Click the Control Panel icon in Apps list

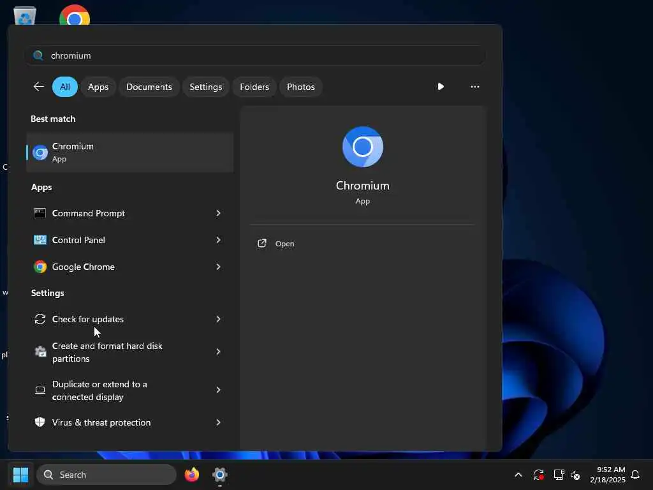pyautogui.click(x=40, y=240)
